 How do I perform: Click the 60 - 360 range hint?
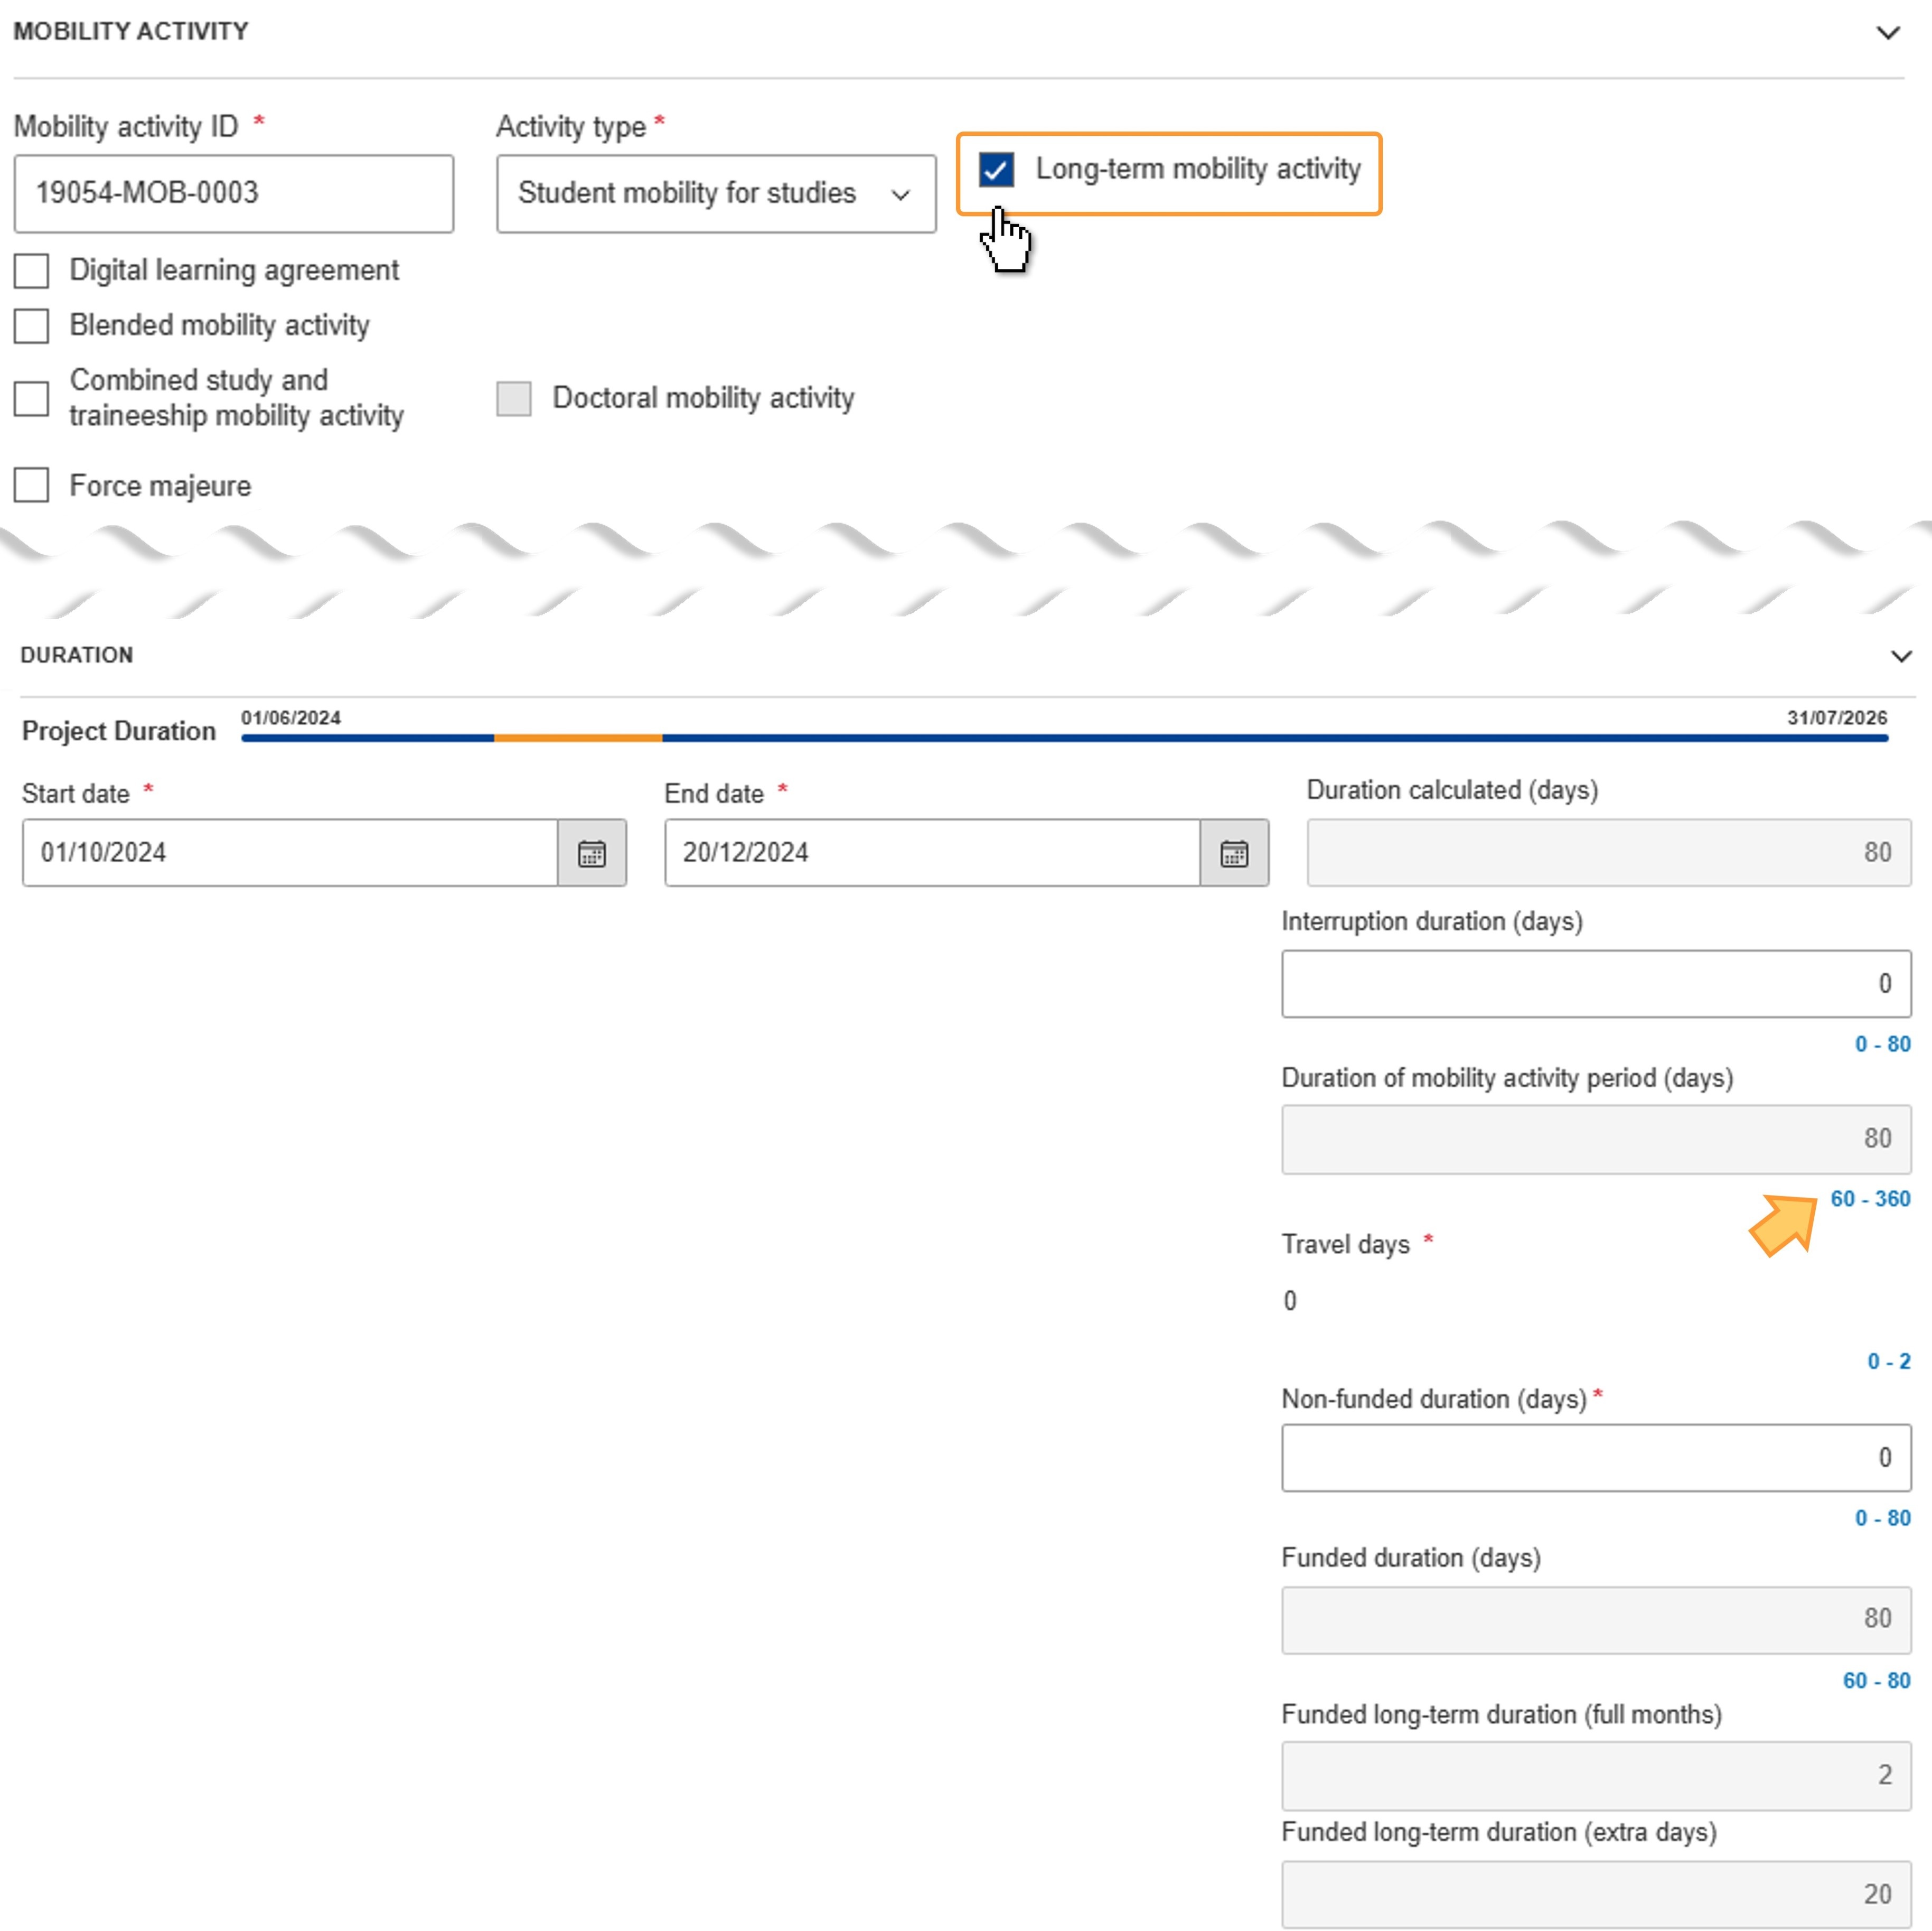click(x=1870, y=1199)
